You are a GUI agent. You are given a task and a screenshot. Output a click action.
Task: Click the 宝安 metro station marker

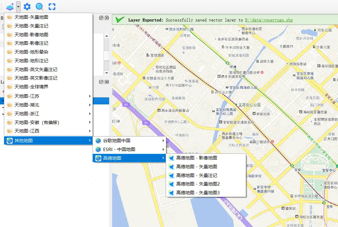(292, 166)
